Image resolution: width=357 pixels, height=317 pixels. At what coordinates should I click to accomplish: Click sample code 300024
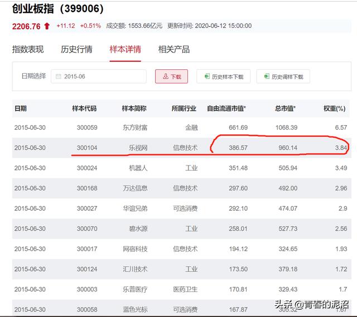coord(87,168)
